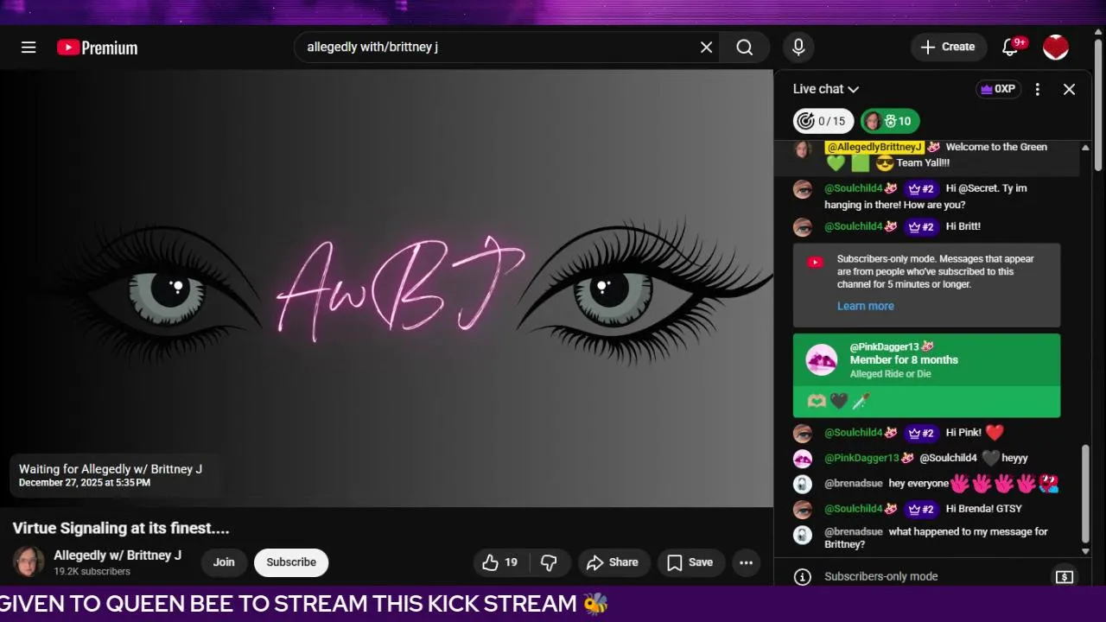Open the Create menu
Image resolution: width=1106 pixels, height=622 pixels.
[949, 48]
